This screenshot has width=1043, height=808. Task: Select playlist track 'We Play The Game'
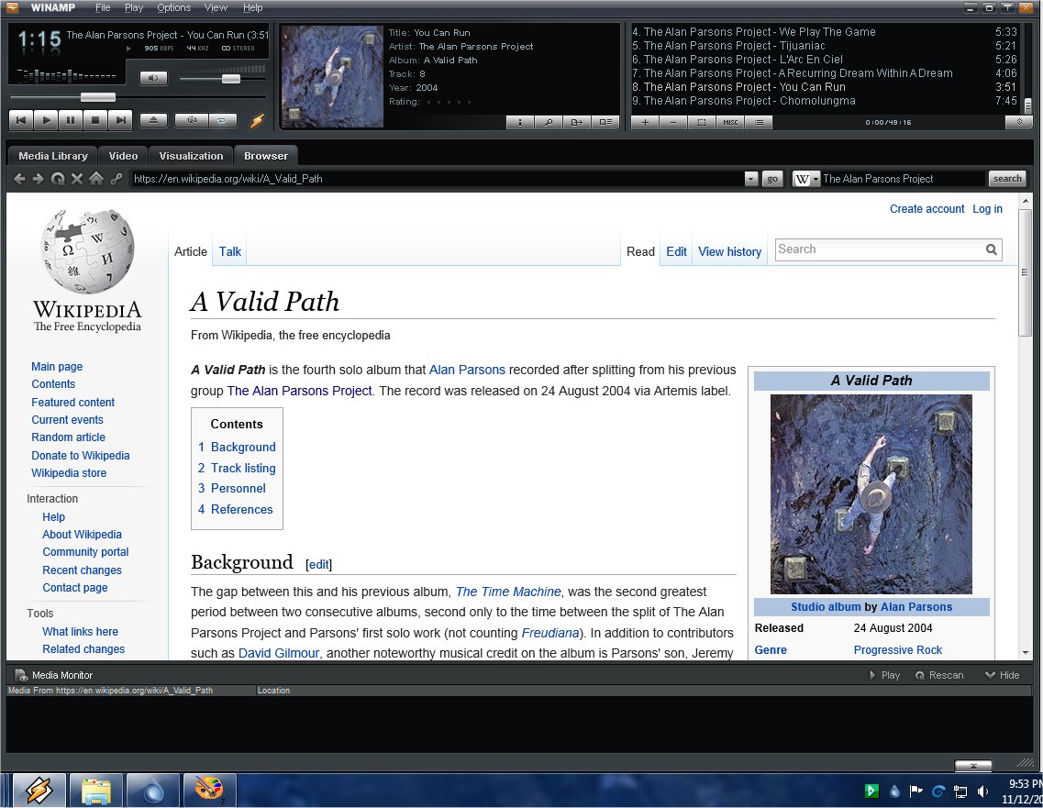coord(825,32)
